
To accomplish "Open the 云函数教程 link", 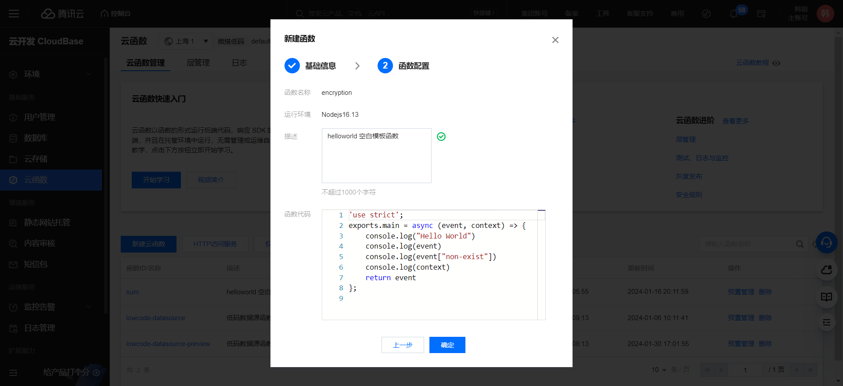I will click(753, 63).
